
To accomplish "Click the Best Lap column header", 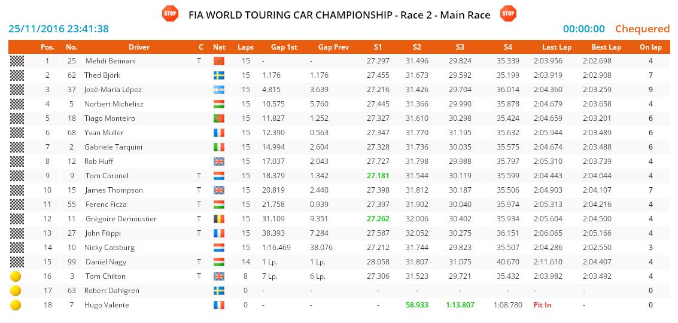I will pyautogui.click(x=606, y=47).
